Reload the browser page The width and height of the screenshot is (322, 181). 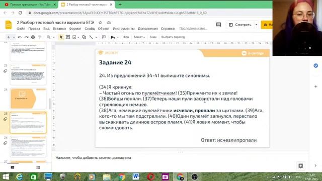click(x=20, y=13)
